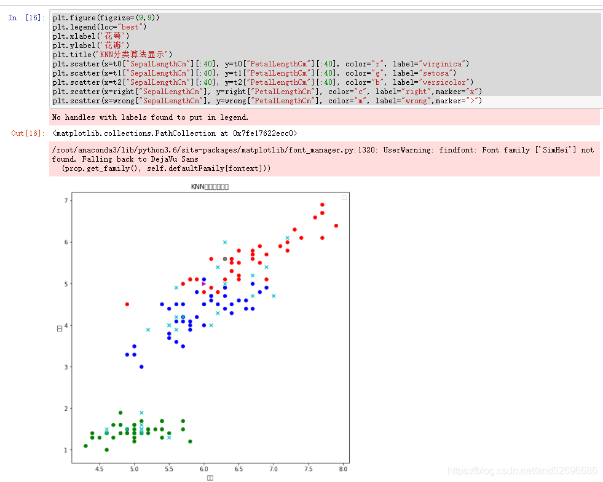Click the 'No handles with labels' warning
603x482 pixels.
(151, 117)
